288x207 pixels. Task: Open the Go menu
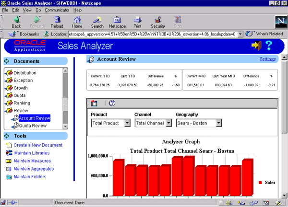click(38, 10)
